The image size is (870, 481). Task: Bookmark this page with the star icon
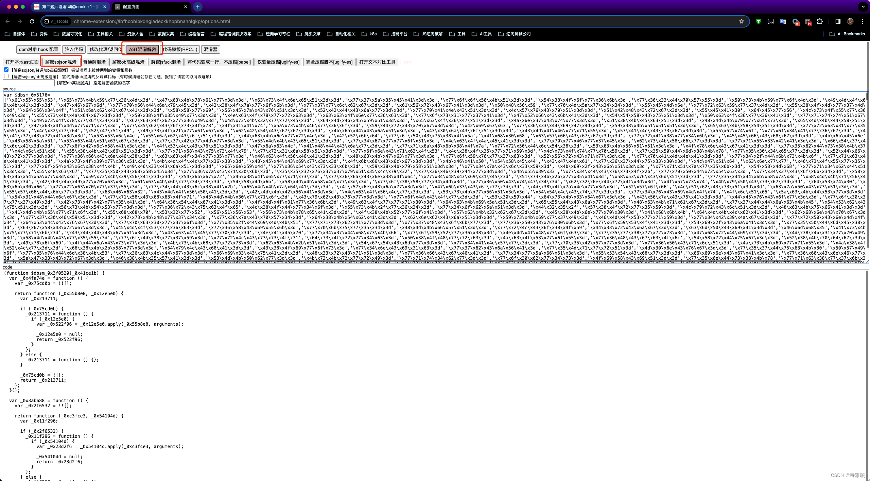point(741,21)
